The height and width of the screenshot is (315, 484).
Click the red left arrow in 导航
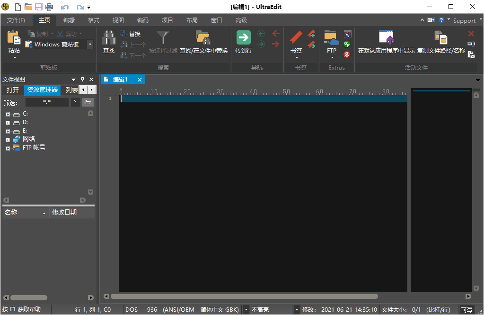(x=276, y=33)
